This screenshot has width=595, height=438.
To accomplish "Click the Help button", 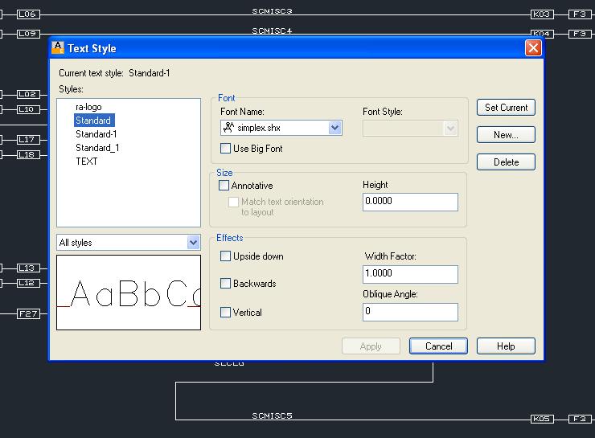I will pos(506,346).
